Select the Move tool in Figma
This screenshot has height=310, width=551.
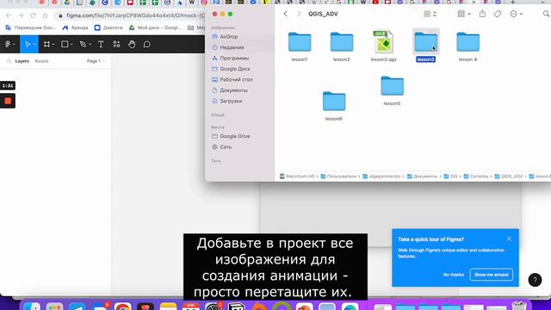click(28, 44)
